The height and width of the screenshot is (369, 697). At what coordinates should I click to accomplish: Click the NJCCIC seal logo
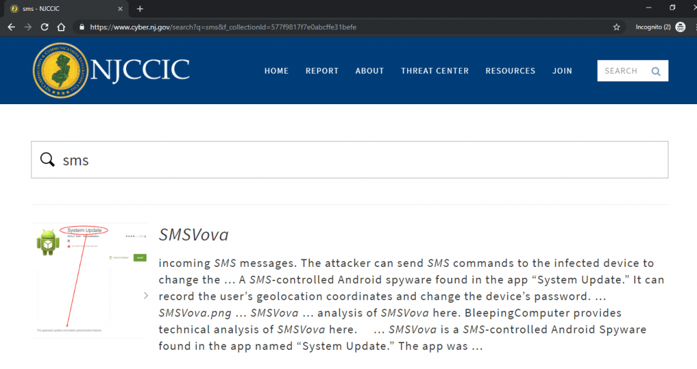61,70
